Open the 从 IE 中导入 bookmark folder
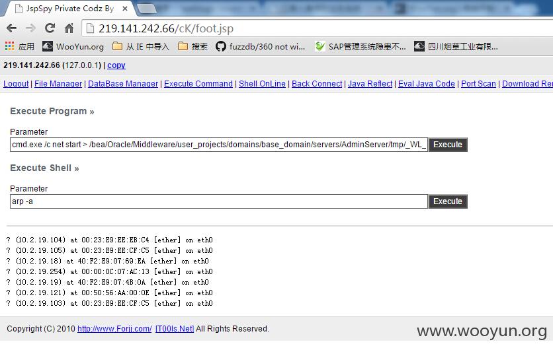This screenshot has height=350, width=553. [141, 46]
